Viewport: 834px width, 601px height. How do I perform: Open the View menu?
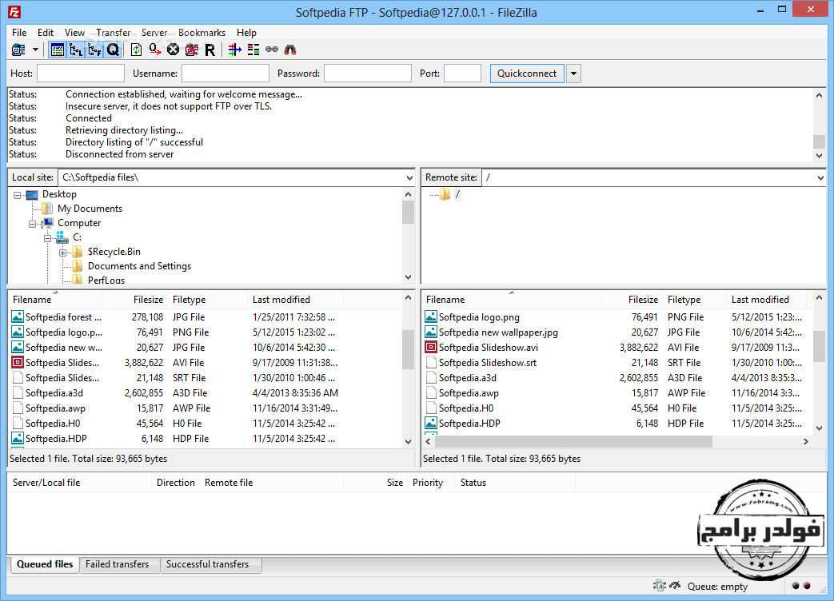tap(74, 33)
